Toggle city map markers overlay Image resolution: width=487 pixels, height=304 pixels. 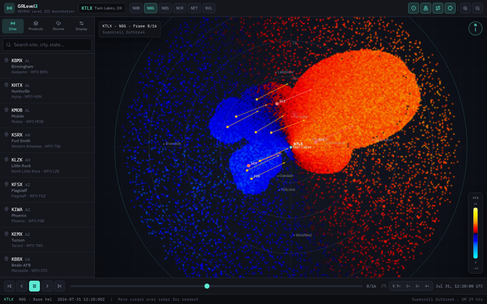[x=426, y=8]
